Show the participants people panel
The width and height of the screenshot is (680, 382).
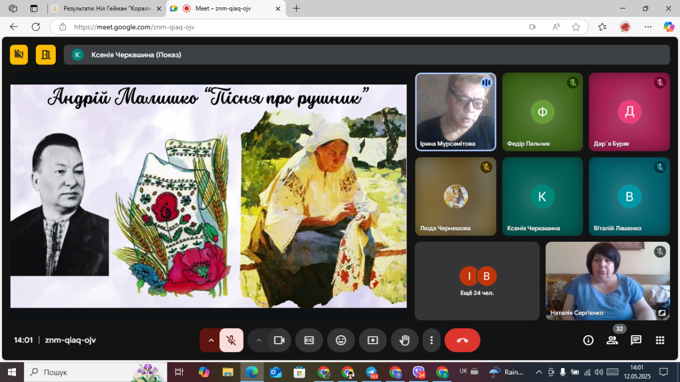pyautogui.click(x=613, y=341)
